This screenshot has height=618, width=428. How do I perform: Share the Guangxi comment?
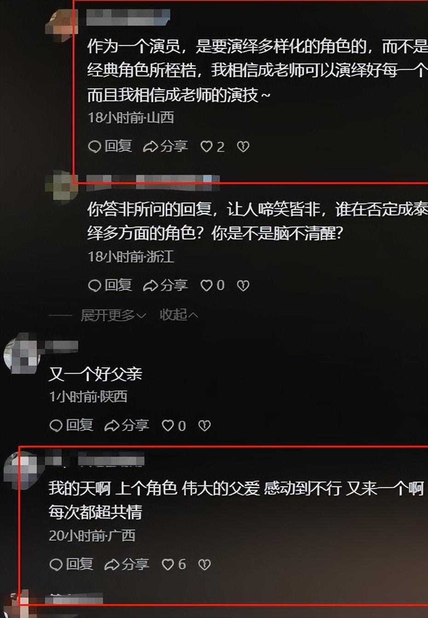127,564
